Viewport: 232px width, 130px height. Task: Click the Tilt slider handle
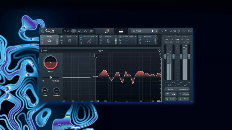tap(51, 77)
